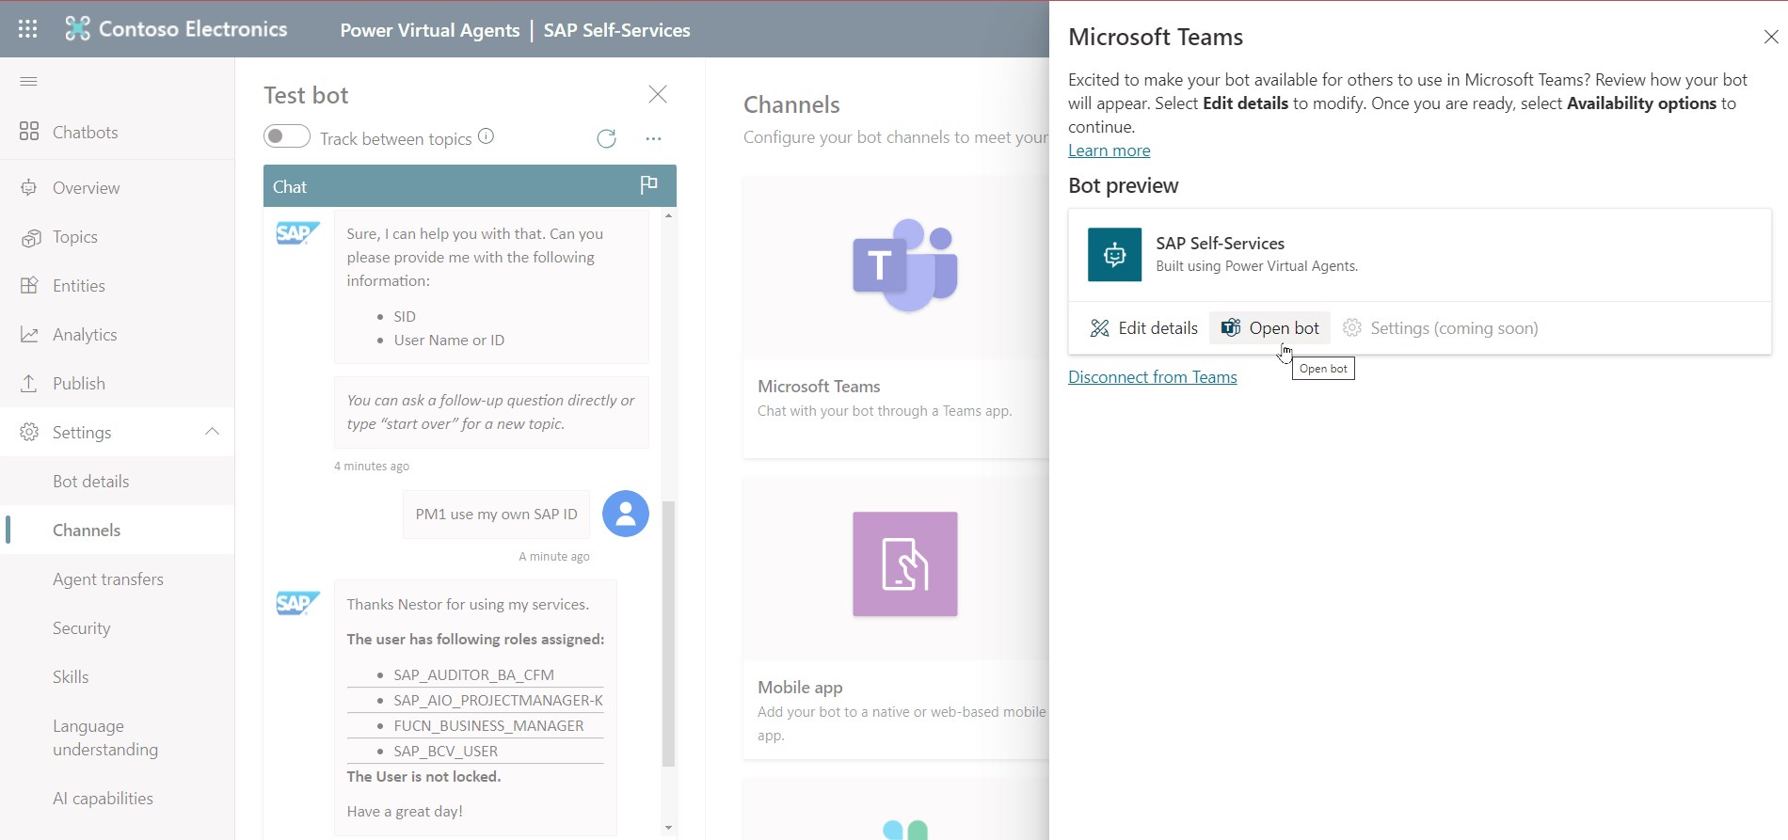
Task: Click Edit details button
Action: pyautogui.click(x=1143, y=328)
